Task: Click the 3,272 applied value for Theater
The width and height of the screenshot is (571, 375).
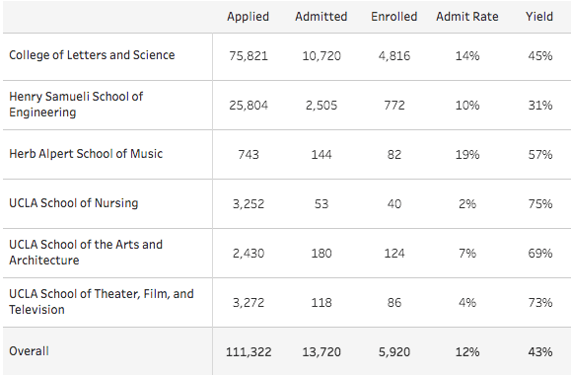Action: 249,303
